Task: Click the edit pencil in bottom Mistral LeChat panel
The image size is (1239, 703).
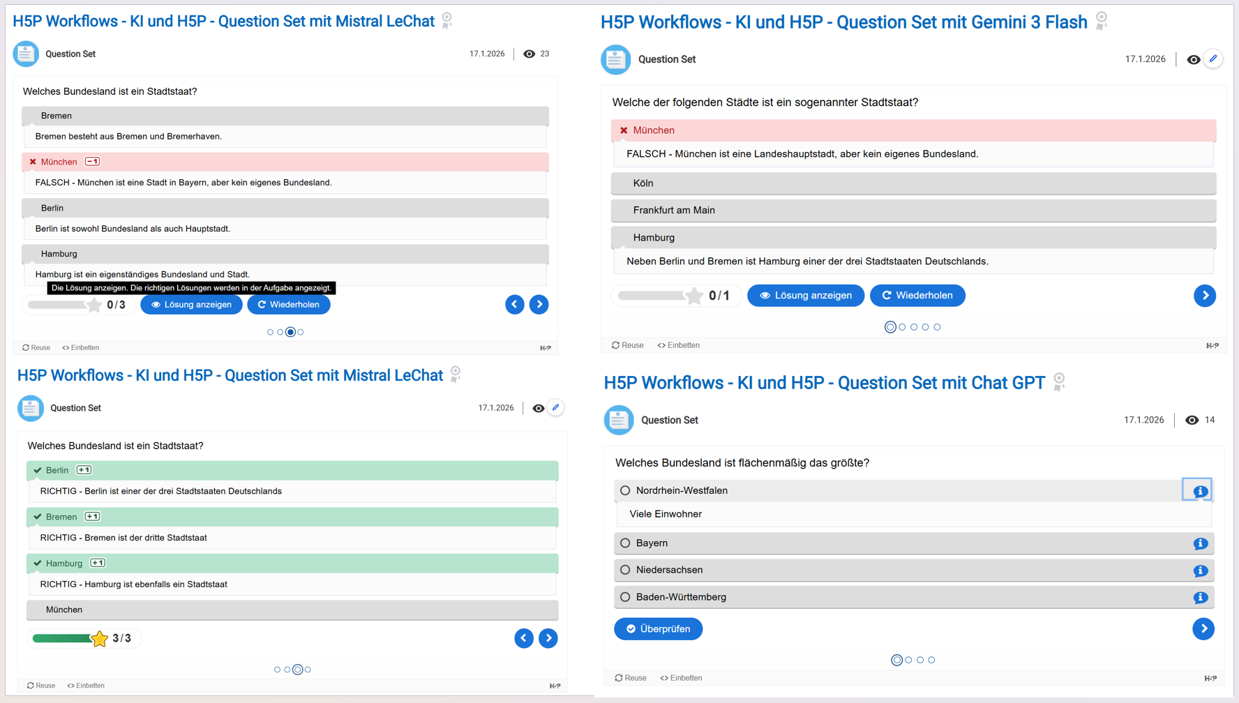Action: 555,408
